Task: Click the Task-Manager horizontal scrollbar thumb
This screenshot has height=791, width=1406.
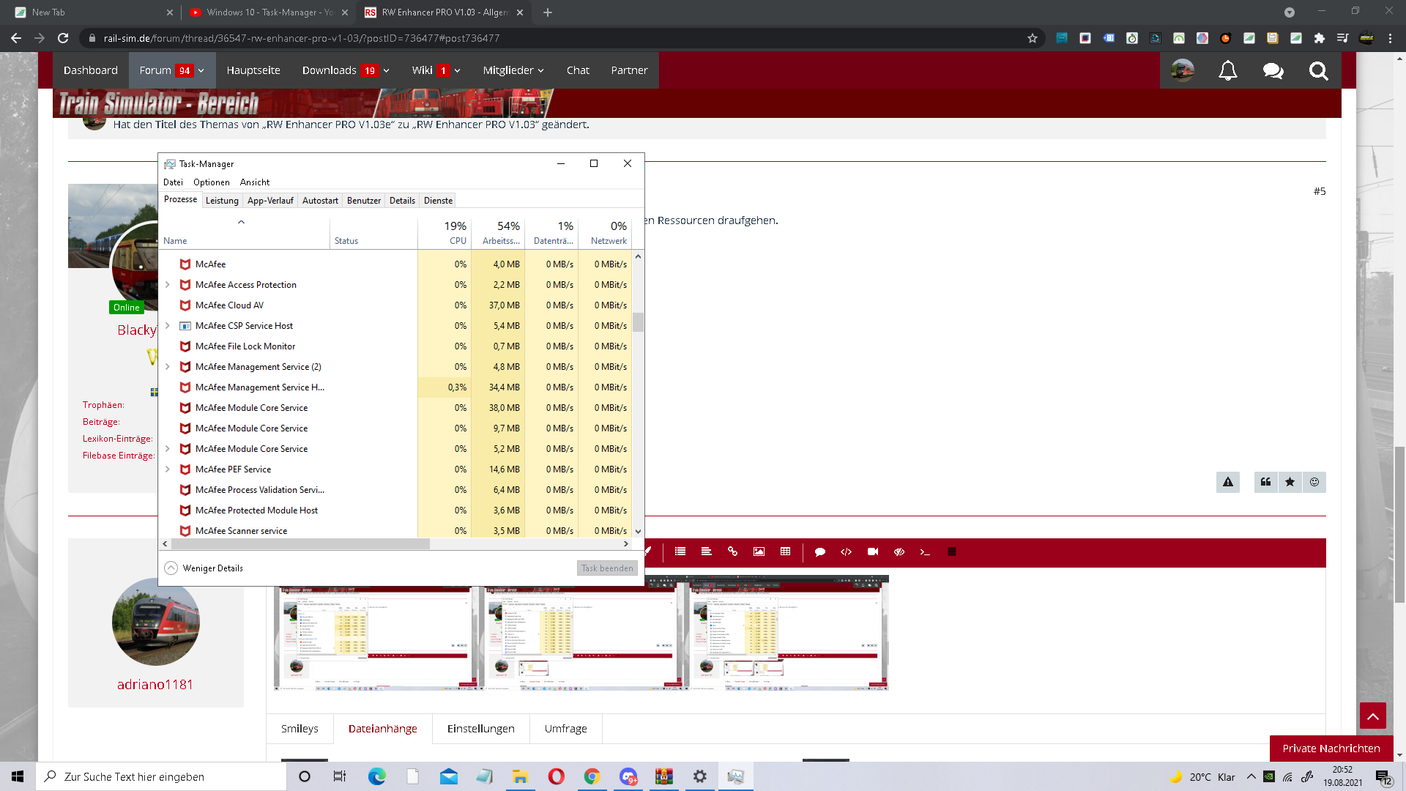Action: [x=300, y=544]
